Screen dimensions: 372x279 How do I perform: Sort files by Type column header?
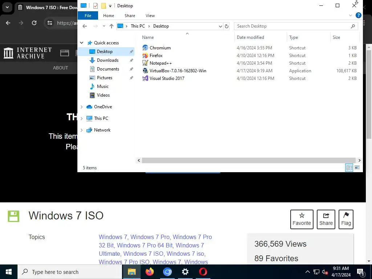[294, 37]
